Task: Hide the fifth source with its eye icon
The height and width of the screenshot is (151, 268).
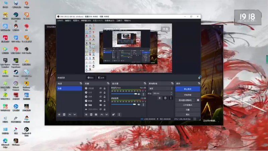Action: (x=101, y=105)
